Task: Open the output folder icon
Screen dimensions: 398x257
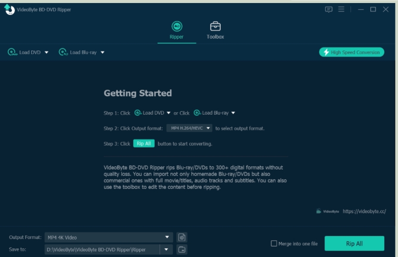Action: [x=182, y=249]
